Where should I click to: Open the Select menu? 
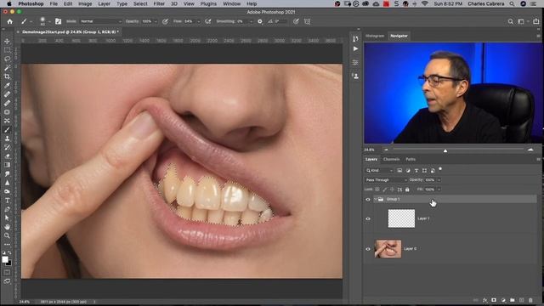click(x=140, y=3)
